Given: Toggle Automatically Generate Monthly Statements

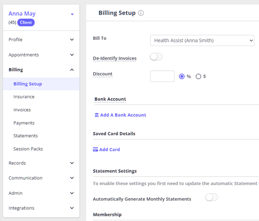Looking at the screenshot, I should (211, 197).
